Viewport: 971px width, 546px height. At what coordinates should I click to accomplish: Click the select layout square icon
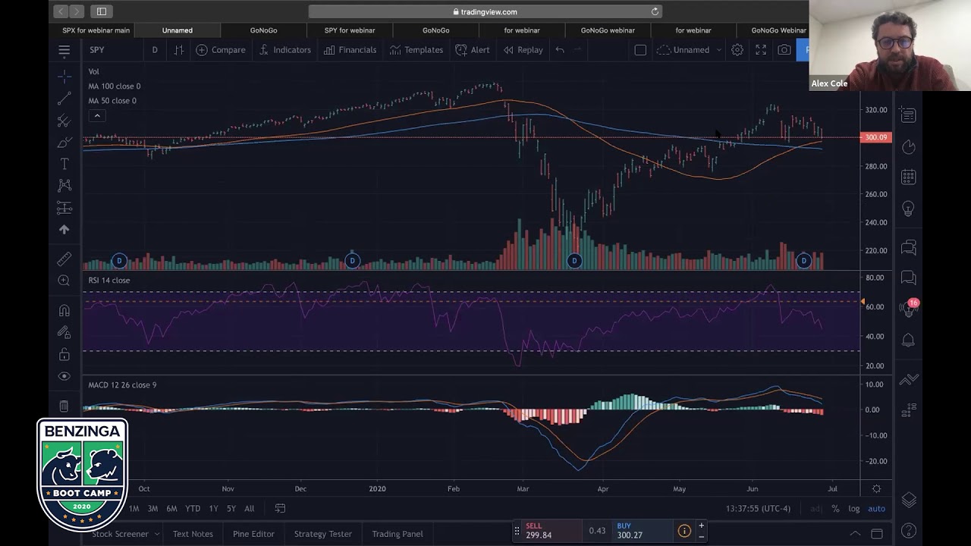click(640, 50)
